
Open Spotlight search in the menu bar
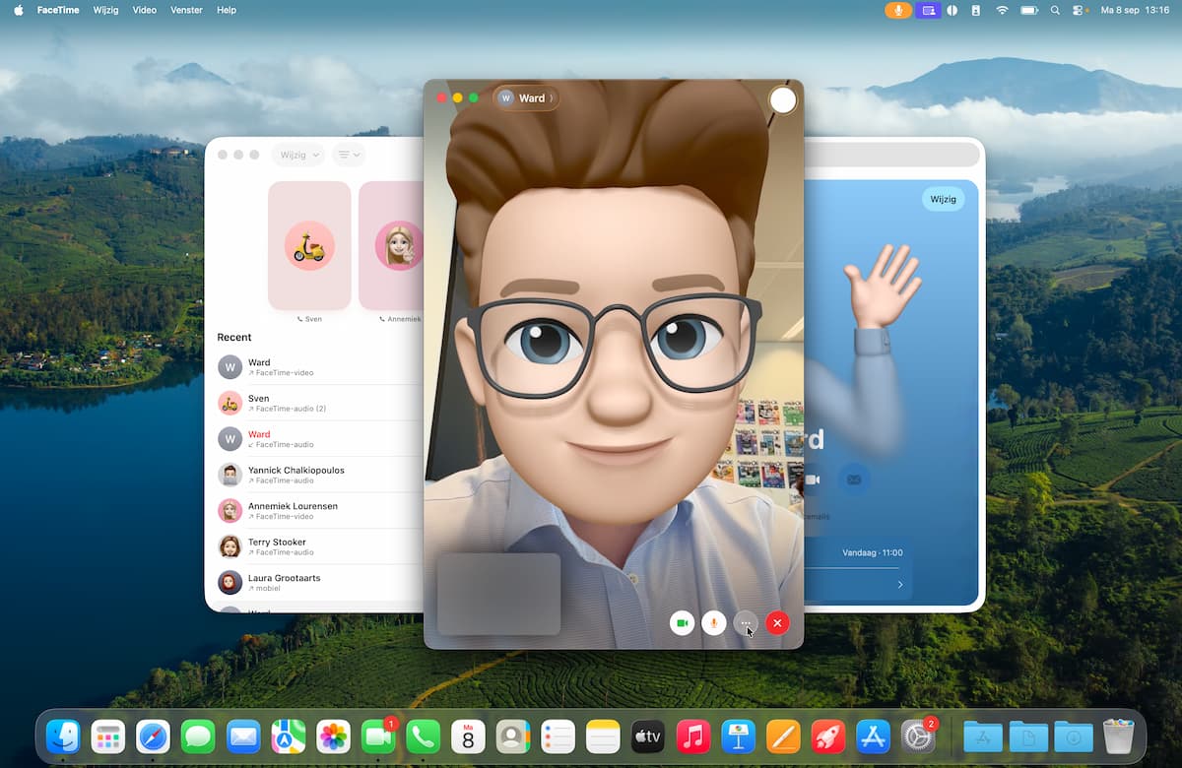1055,10
